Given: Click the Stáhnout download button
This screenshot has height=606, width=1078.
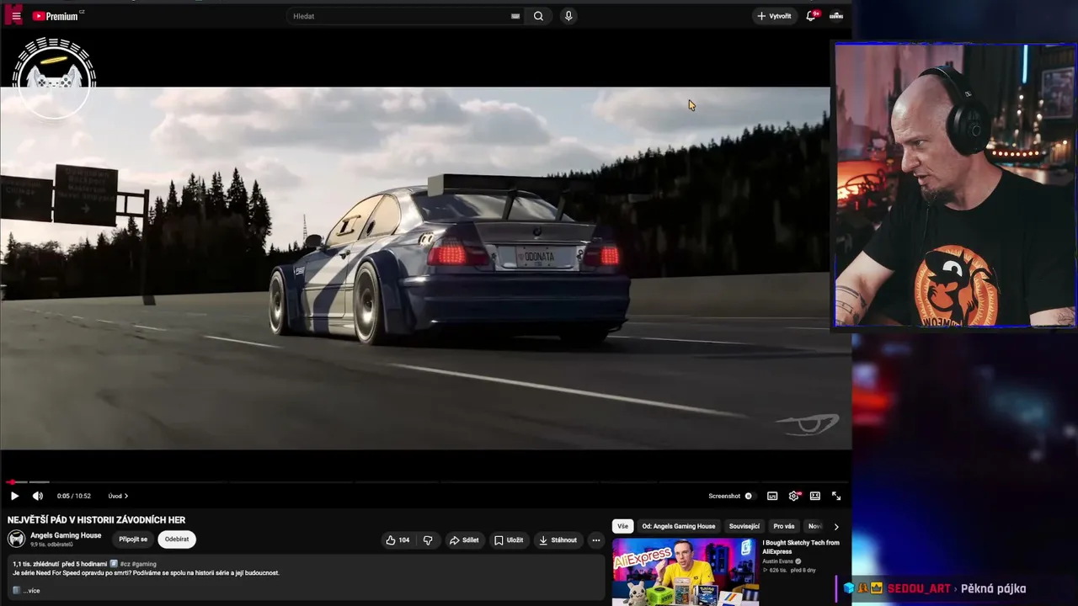Looking at the screenshot, I should (558, 540).
